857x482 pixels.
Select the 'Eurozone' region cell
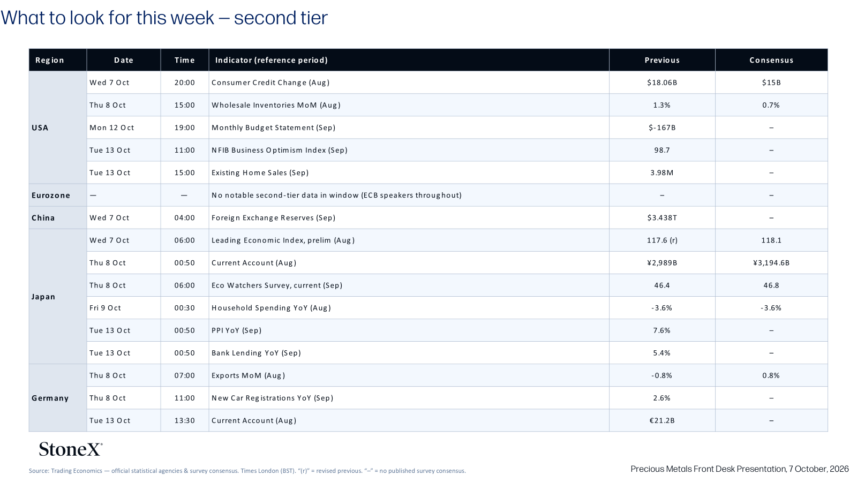click(58, 195)
